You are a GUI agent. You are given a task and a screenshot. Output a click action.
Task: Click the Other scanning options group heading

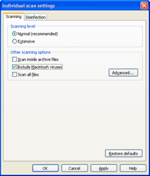coord(30,52)
